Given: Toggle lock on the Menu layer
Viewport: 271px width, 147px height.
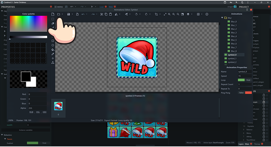Looking at the screenshot, I should tap(264, 133).
